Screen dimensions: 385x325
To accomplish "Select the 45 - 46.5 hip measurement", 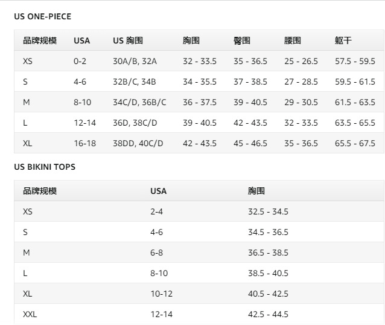I will click(x=250, y=143).
